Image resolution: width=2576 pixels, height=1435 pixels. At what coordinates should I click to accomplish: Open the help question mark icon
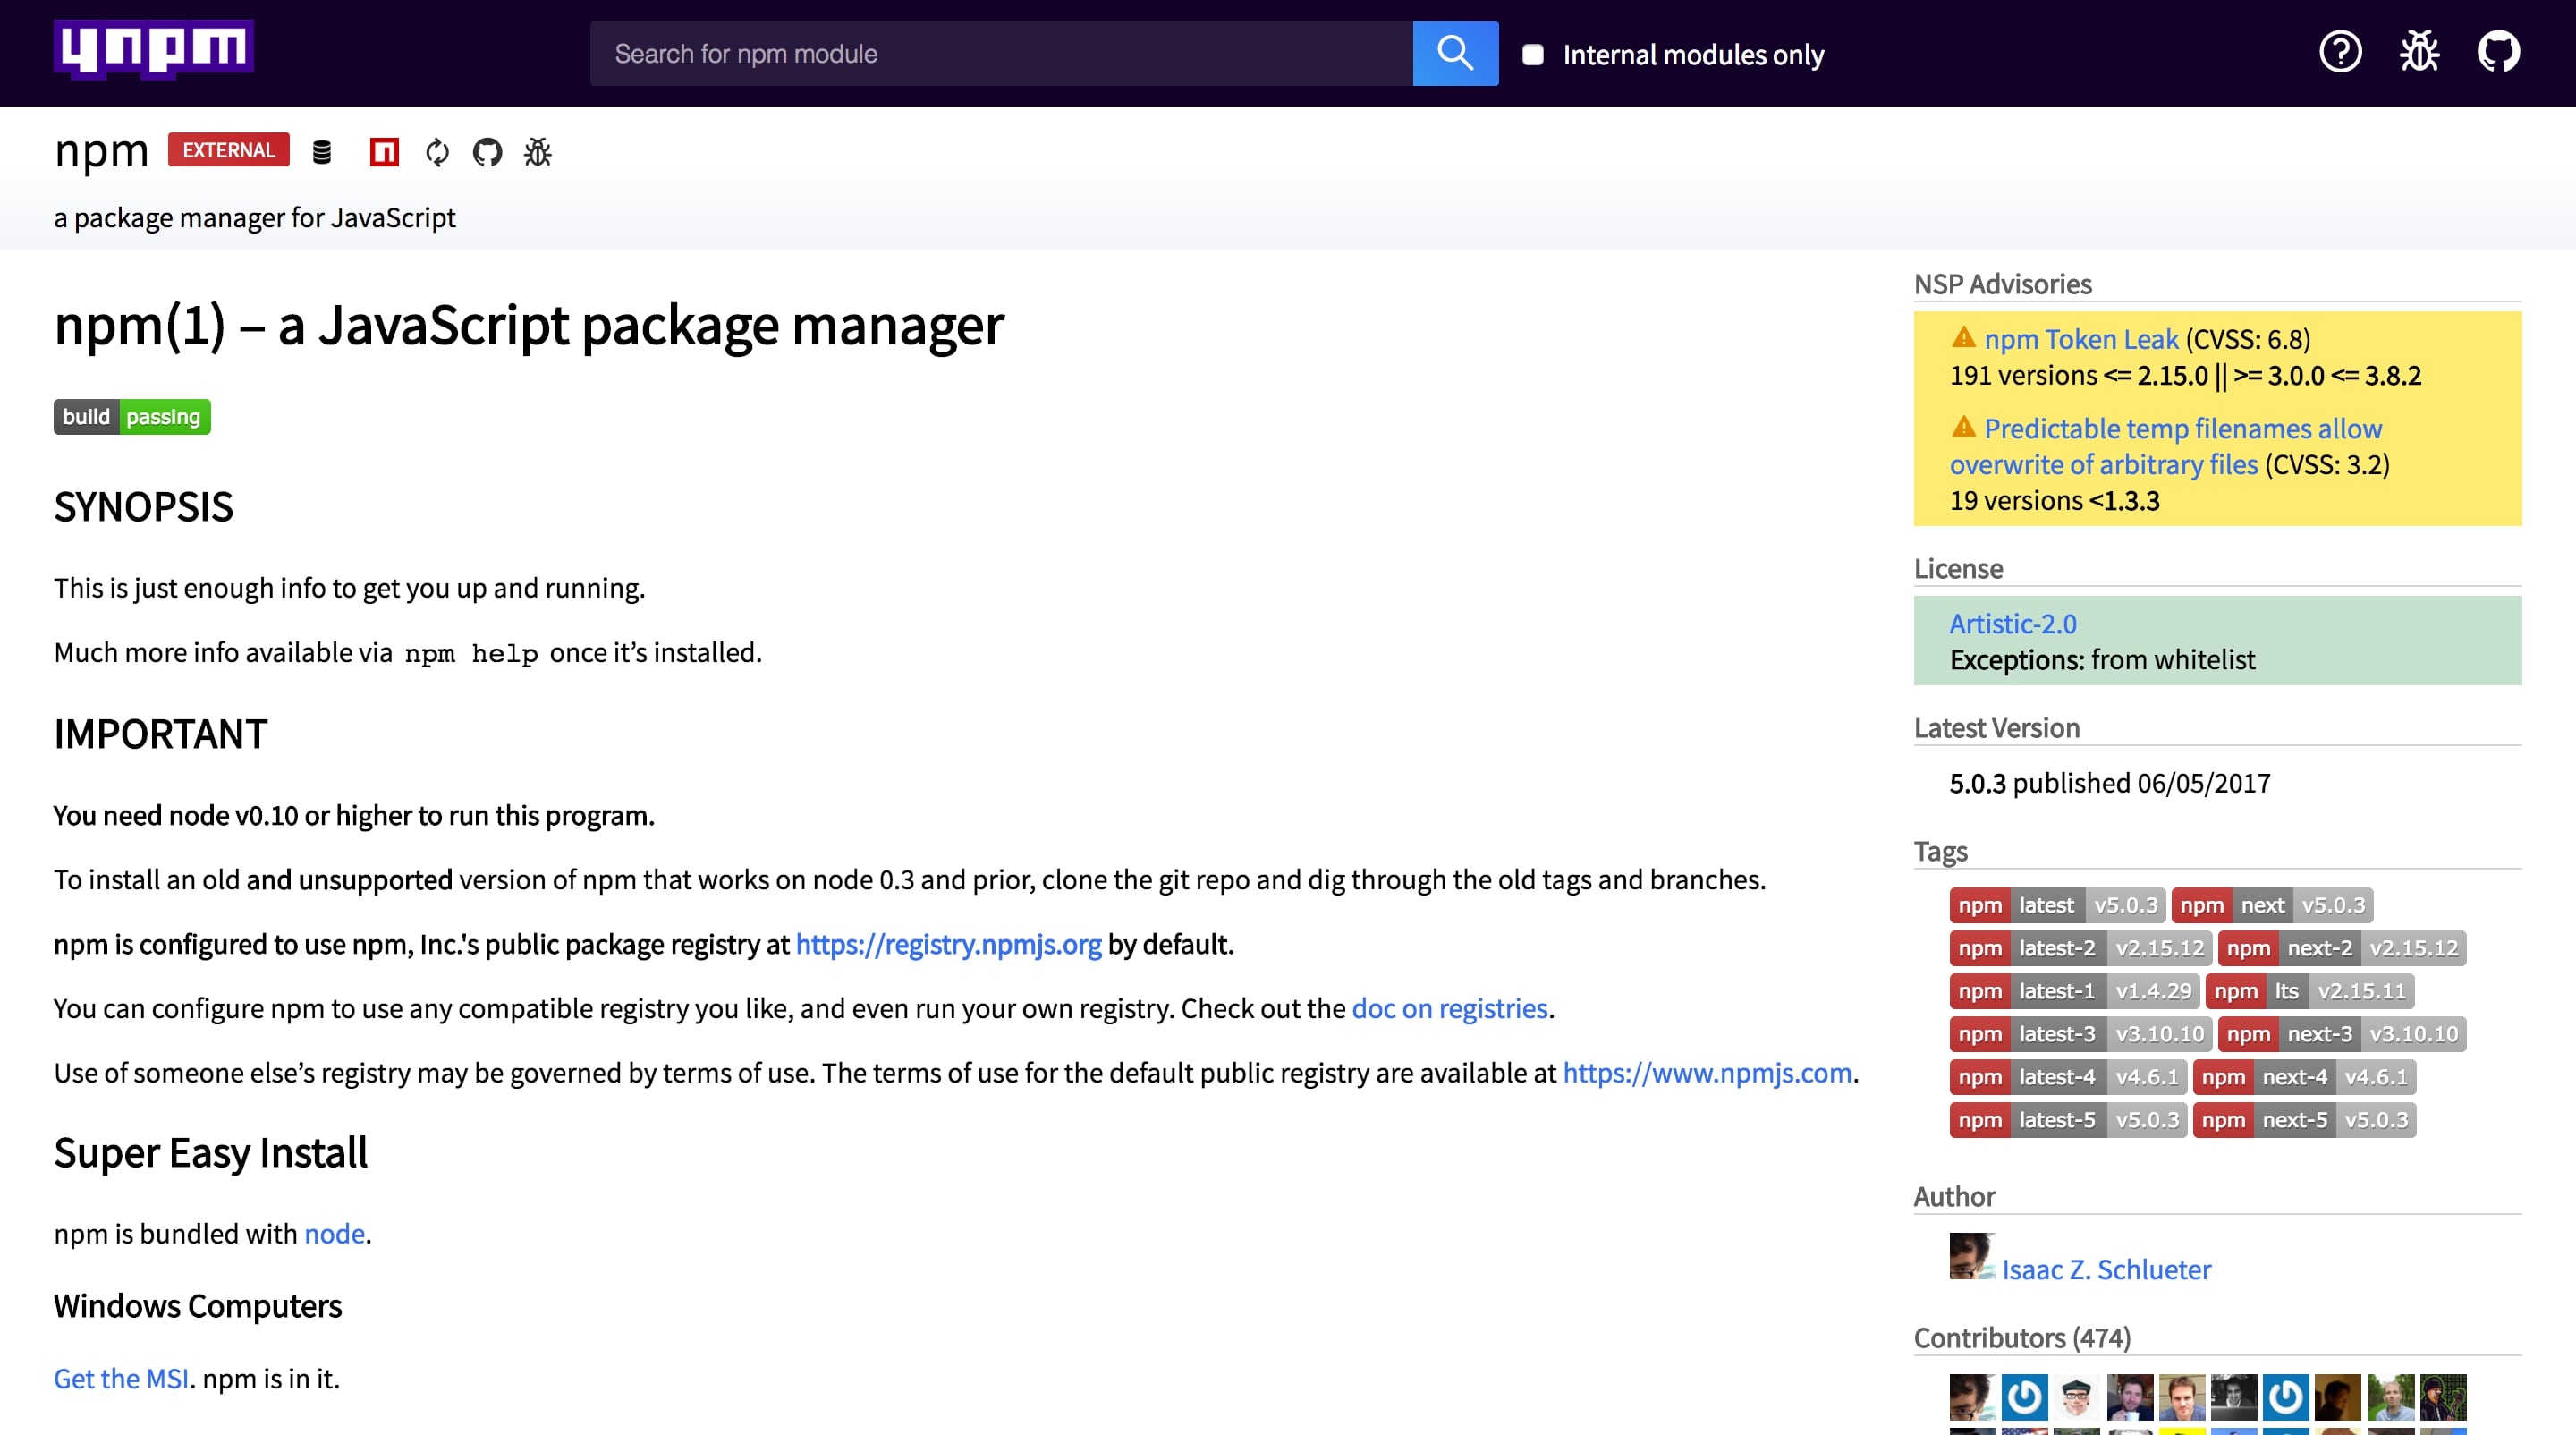click(x=2340, y=52)
